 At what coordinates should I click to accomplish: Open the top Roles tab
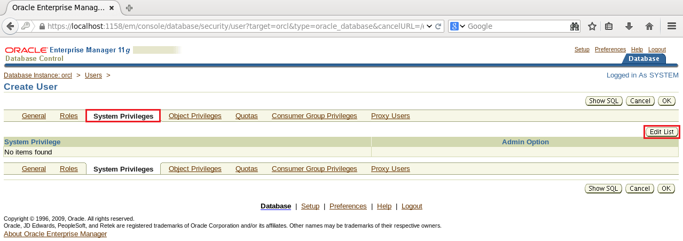pyautogui.click(x=69, y=115)
